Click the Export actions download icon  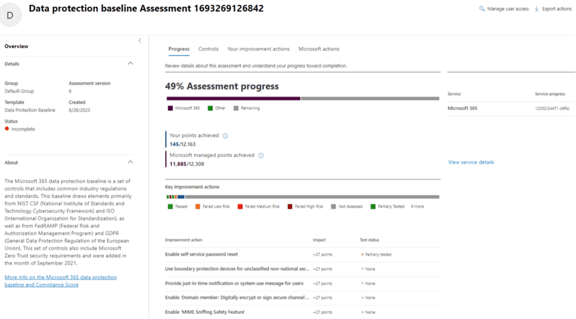(537, 8)
